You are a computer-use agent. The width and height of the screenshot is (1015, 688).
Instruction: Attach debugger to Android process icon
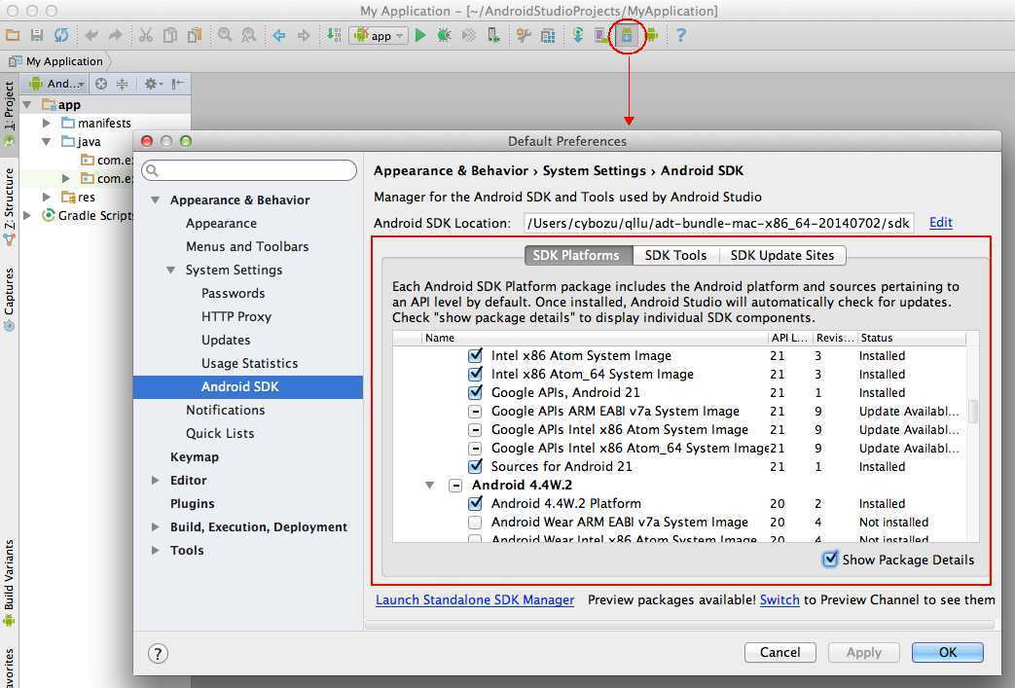coord(494,36)
